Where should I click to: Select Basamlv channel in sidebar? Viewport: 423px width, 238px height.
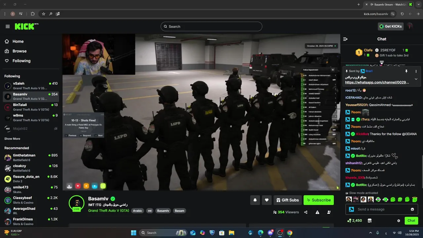click(31, 96)
